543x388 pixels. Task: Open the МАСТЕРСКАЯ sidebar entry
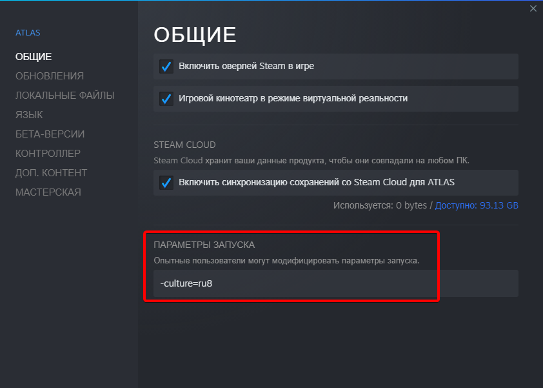48,192
